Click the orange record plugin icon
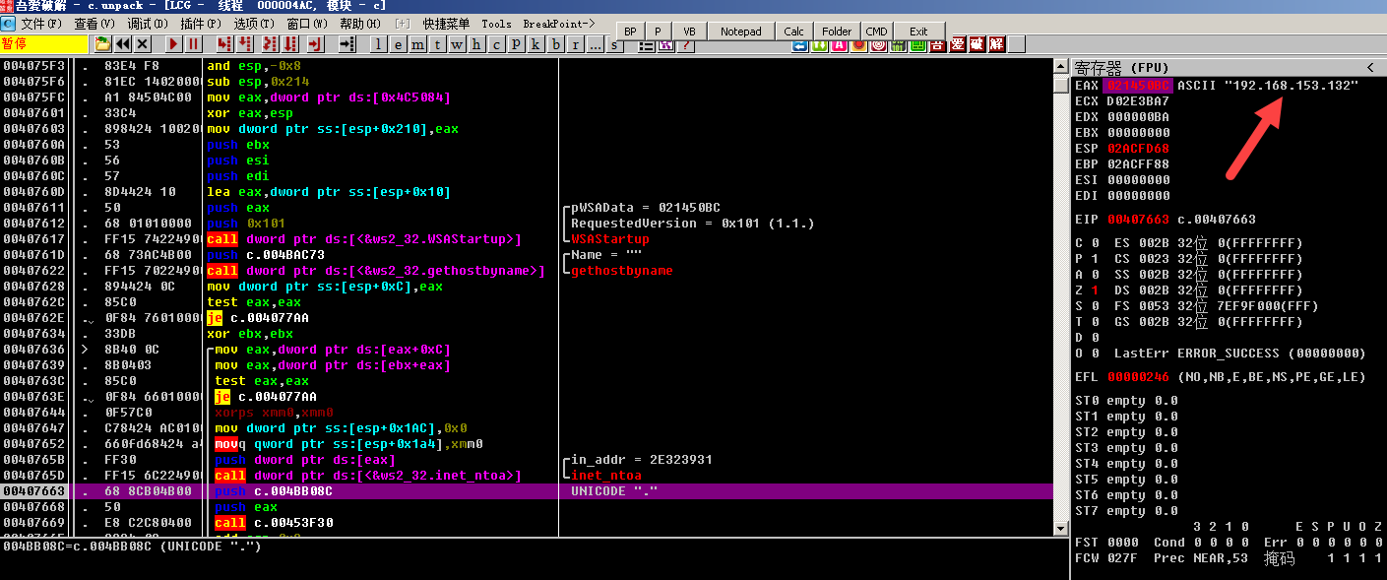Viewport: 1387px width, 580px height. [x=859, y=44]
